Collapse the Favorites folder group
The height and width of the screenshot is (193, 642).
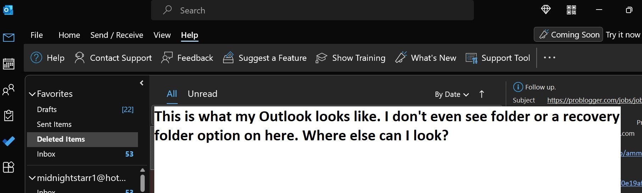click(32, 94)
